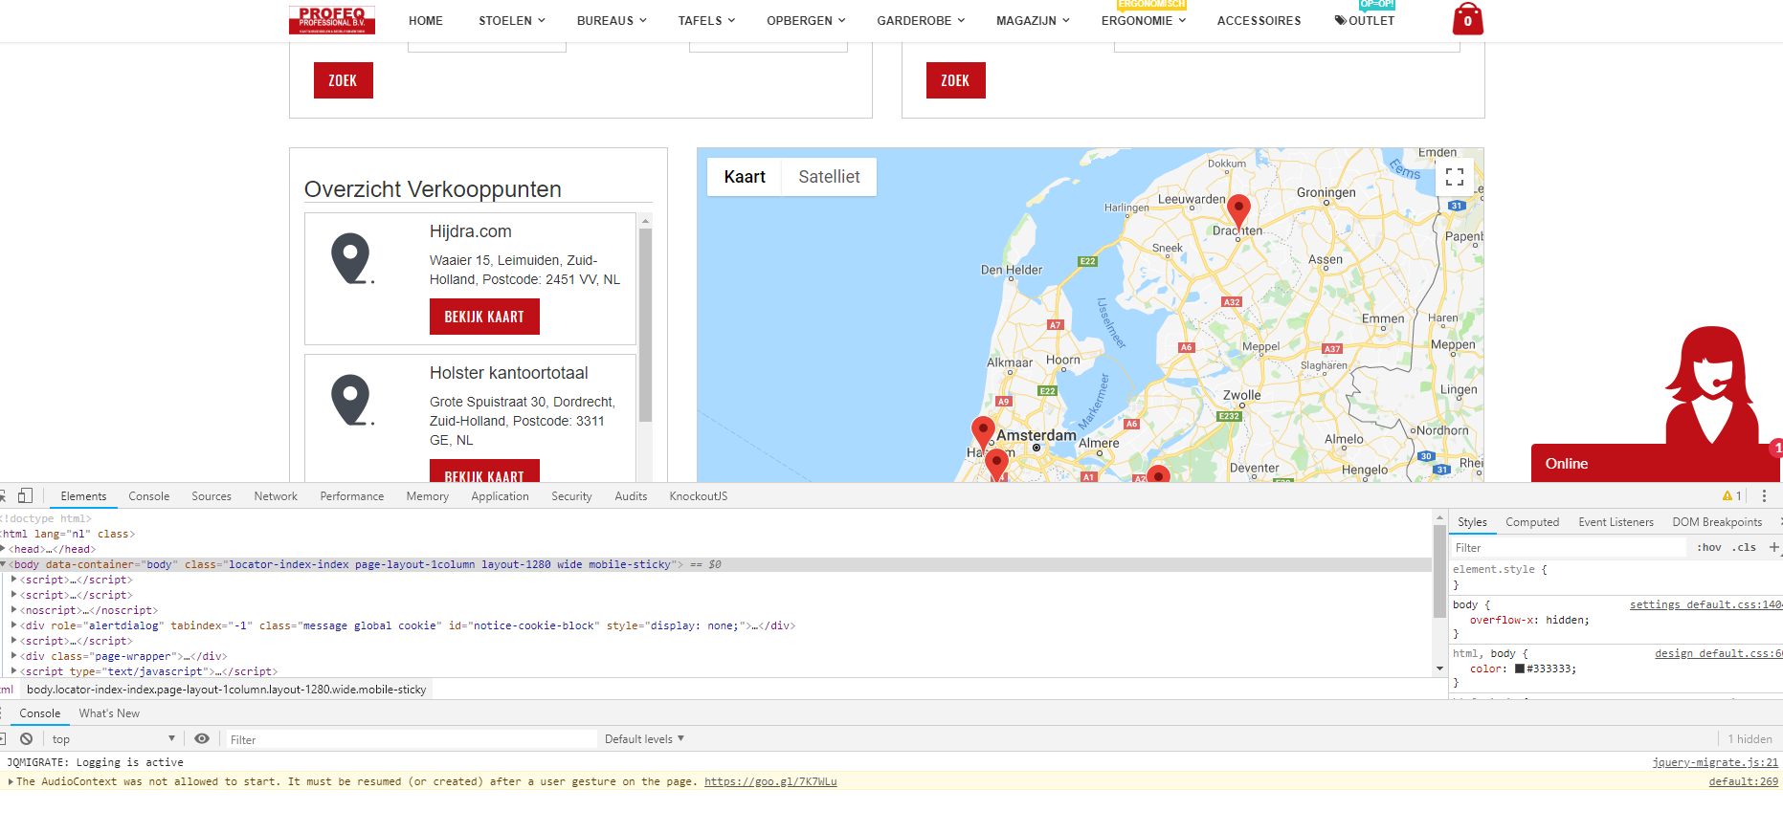
Task: Expand the Opbergen dropdown menu
Action: 806,21
